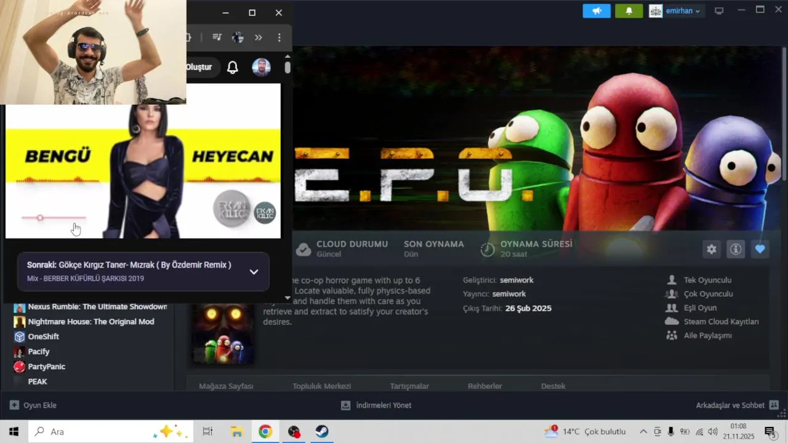Click the semiwork publisher link
The height and width of the screenshot is (443, 788).
[509, 294]
